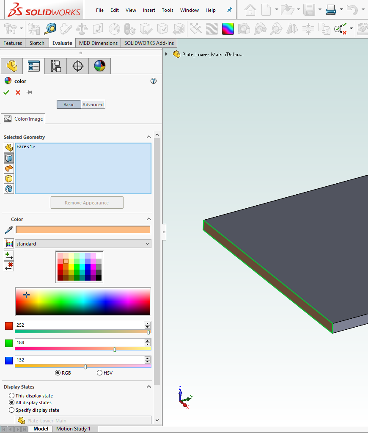Open the Tools menu

point(168,10)
